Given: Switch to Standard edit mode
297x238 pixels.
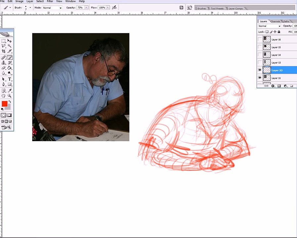Looking at the screenshot, I should (x=3, y=115).
